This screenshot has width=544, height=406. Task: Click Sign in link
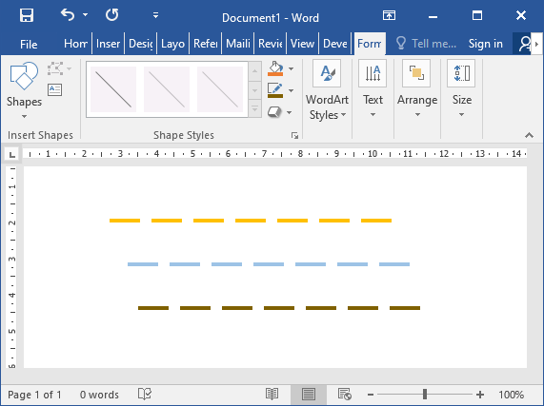[x=485, y=44]
